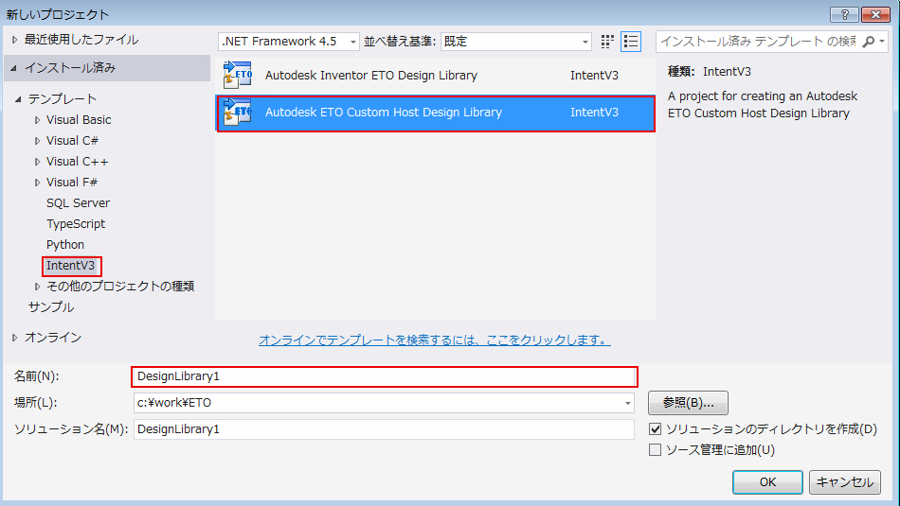This screenshot has height=506, width=900.
Task: Focus the ソリューション名 input field
Action: tap(384, 429)
